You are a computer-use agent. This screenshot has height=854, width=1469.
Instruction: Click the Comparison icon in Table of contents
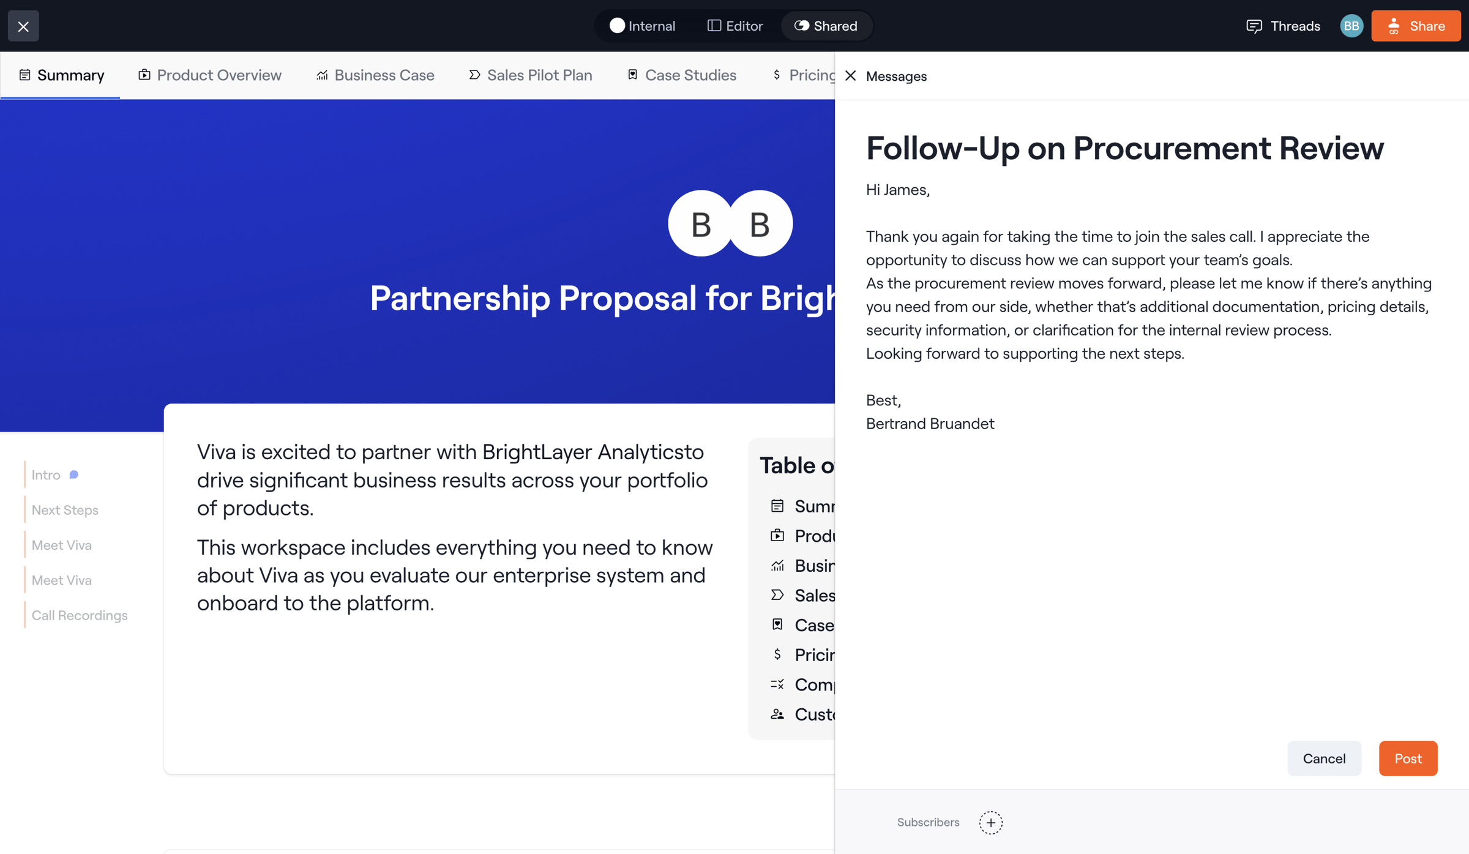click(777, 684)
